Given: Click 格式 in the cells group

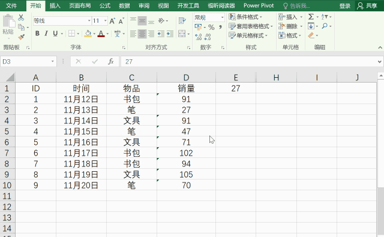Looking at the screenshot, I should pos(290,35).
